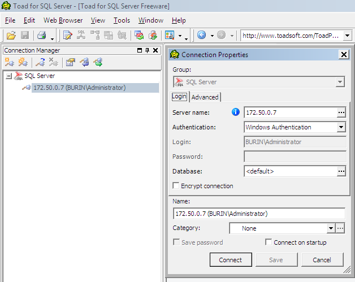Open a new SQL Editor from the toolbar
The image size is (355, 282).
point(68,35)
